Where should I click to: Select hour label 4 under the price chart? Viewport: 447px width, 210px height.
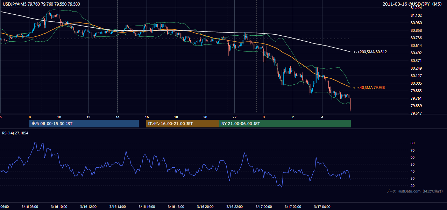click(322, 117)
